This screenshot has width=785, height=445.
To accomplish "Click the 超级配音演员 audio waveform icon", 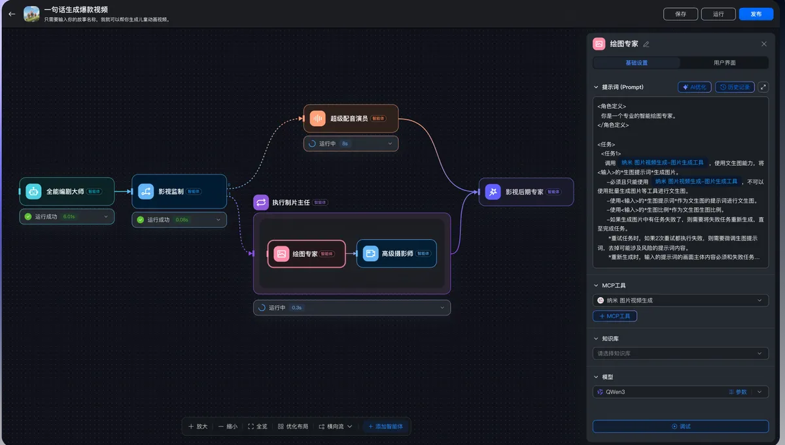I will 317,118.
